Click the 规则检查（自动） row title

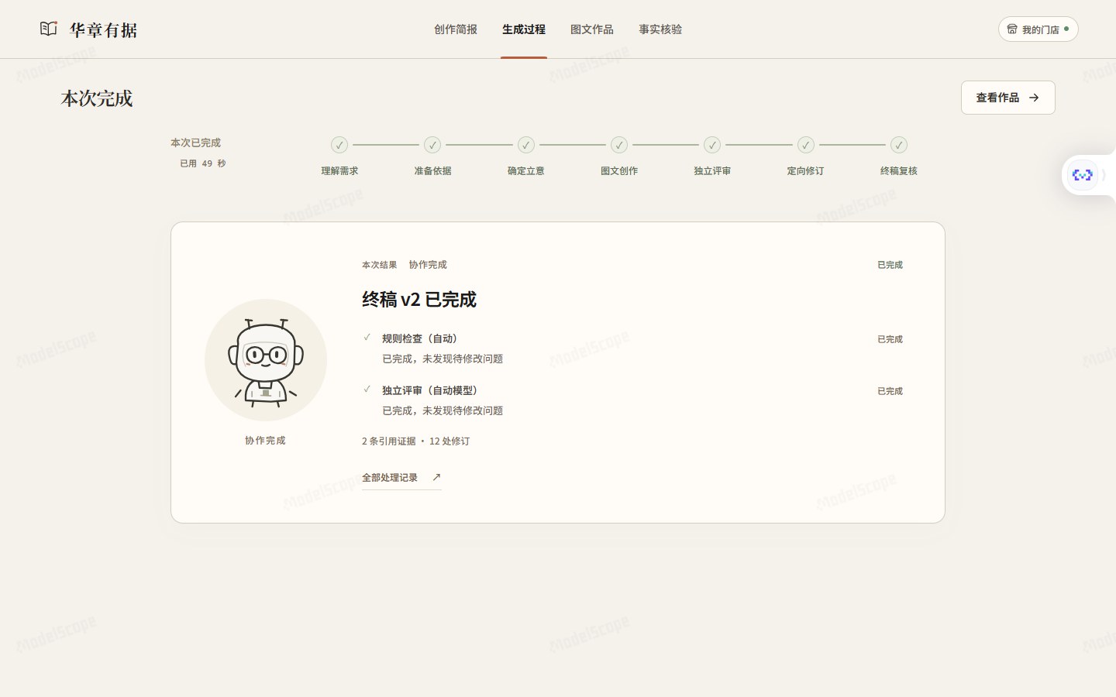click(x=422, y=338)
